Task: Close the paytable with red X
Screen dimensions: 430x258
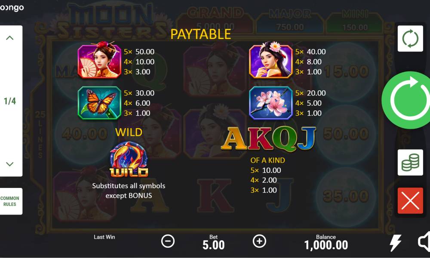Action: [410, 201]
